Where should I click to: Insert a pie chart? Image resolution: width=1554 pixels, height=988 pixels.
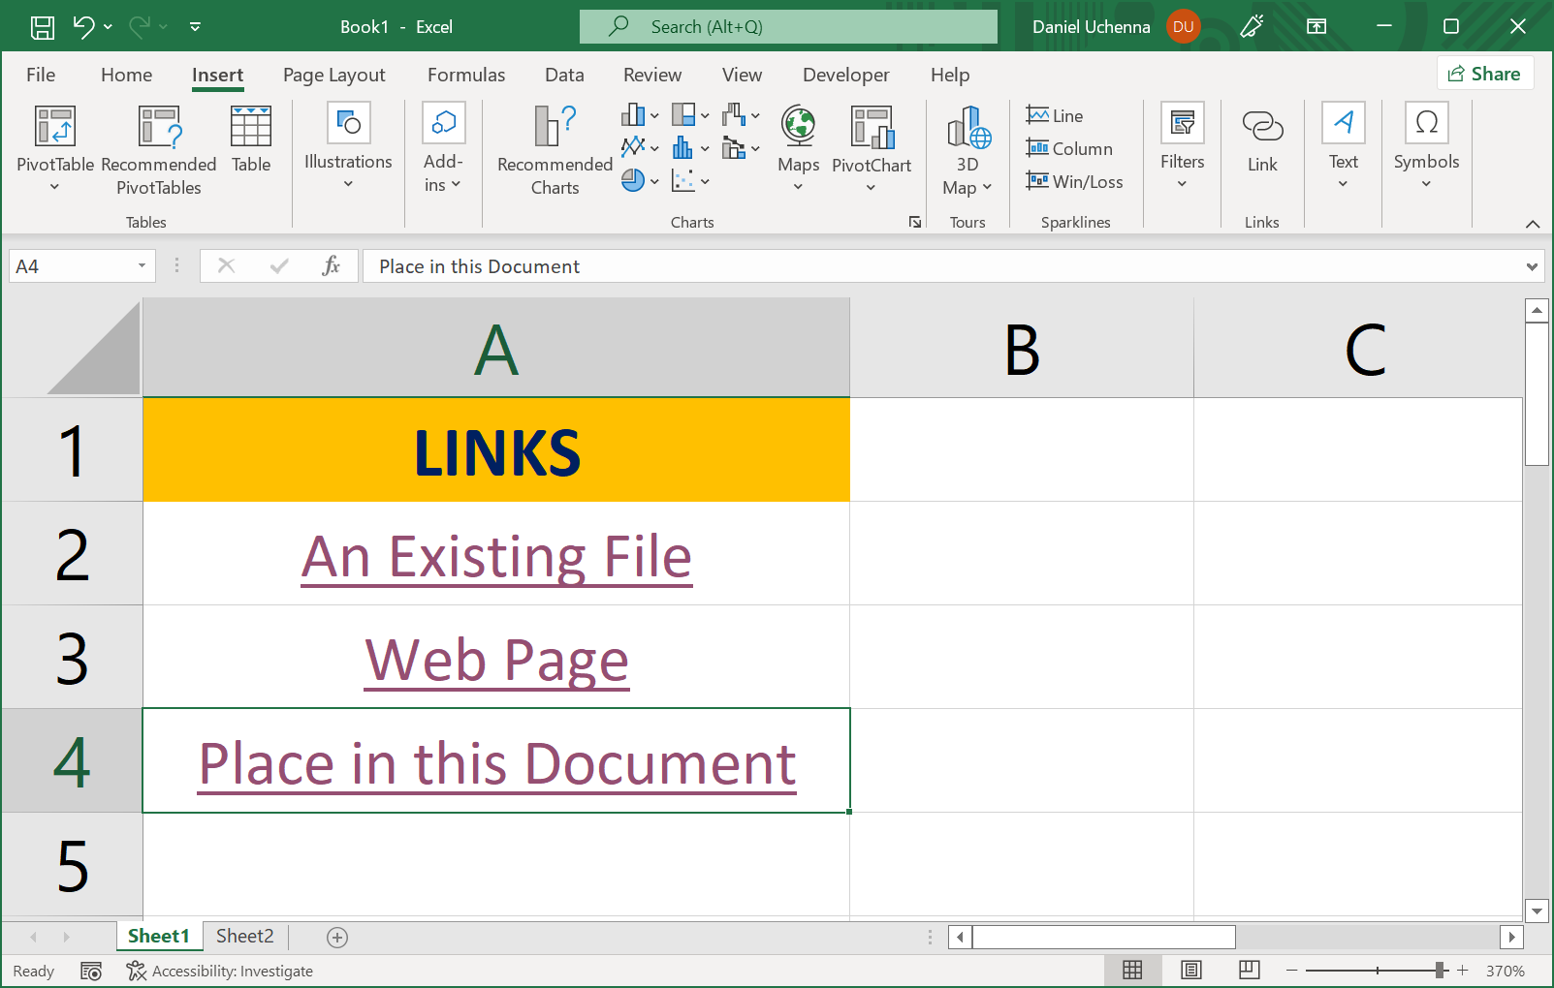click(x=632, y=180)
